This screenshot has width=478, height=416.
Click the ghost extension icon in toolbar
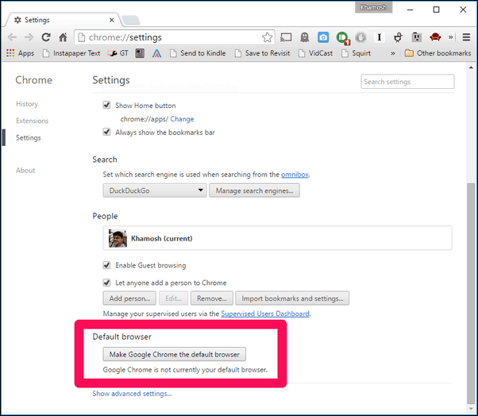pos(304,37)
